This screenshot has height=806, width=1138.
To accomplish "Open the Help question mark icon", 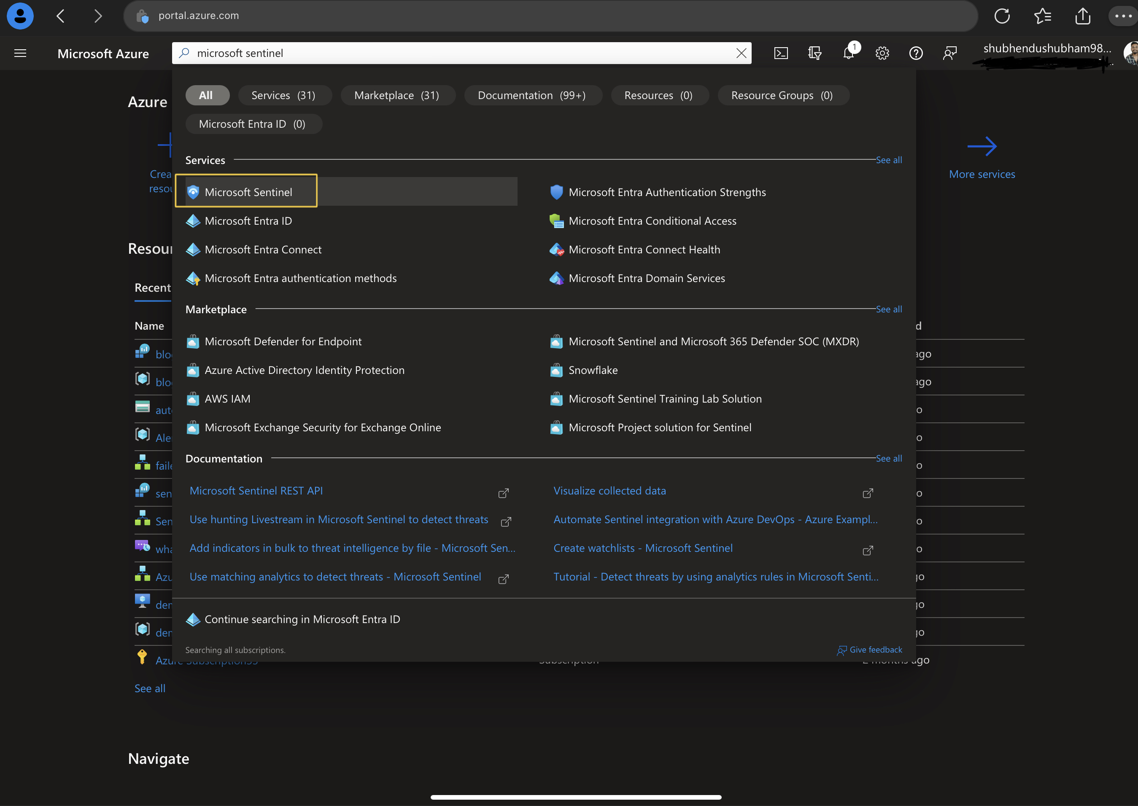I will point(916,53).
